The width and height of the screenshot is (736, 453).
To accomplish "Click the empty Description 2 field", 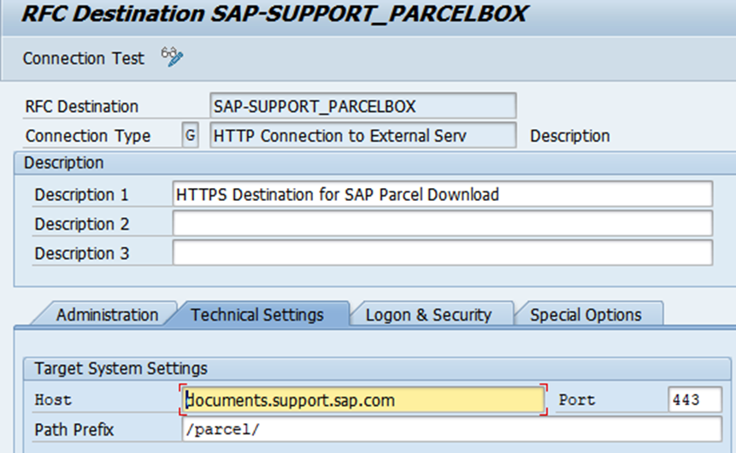I will tap(443, 224).
